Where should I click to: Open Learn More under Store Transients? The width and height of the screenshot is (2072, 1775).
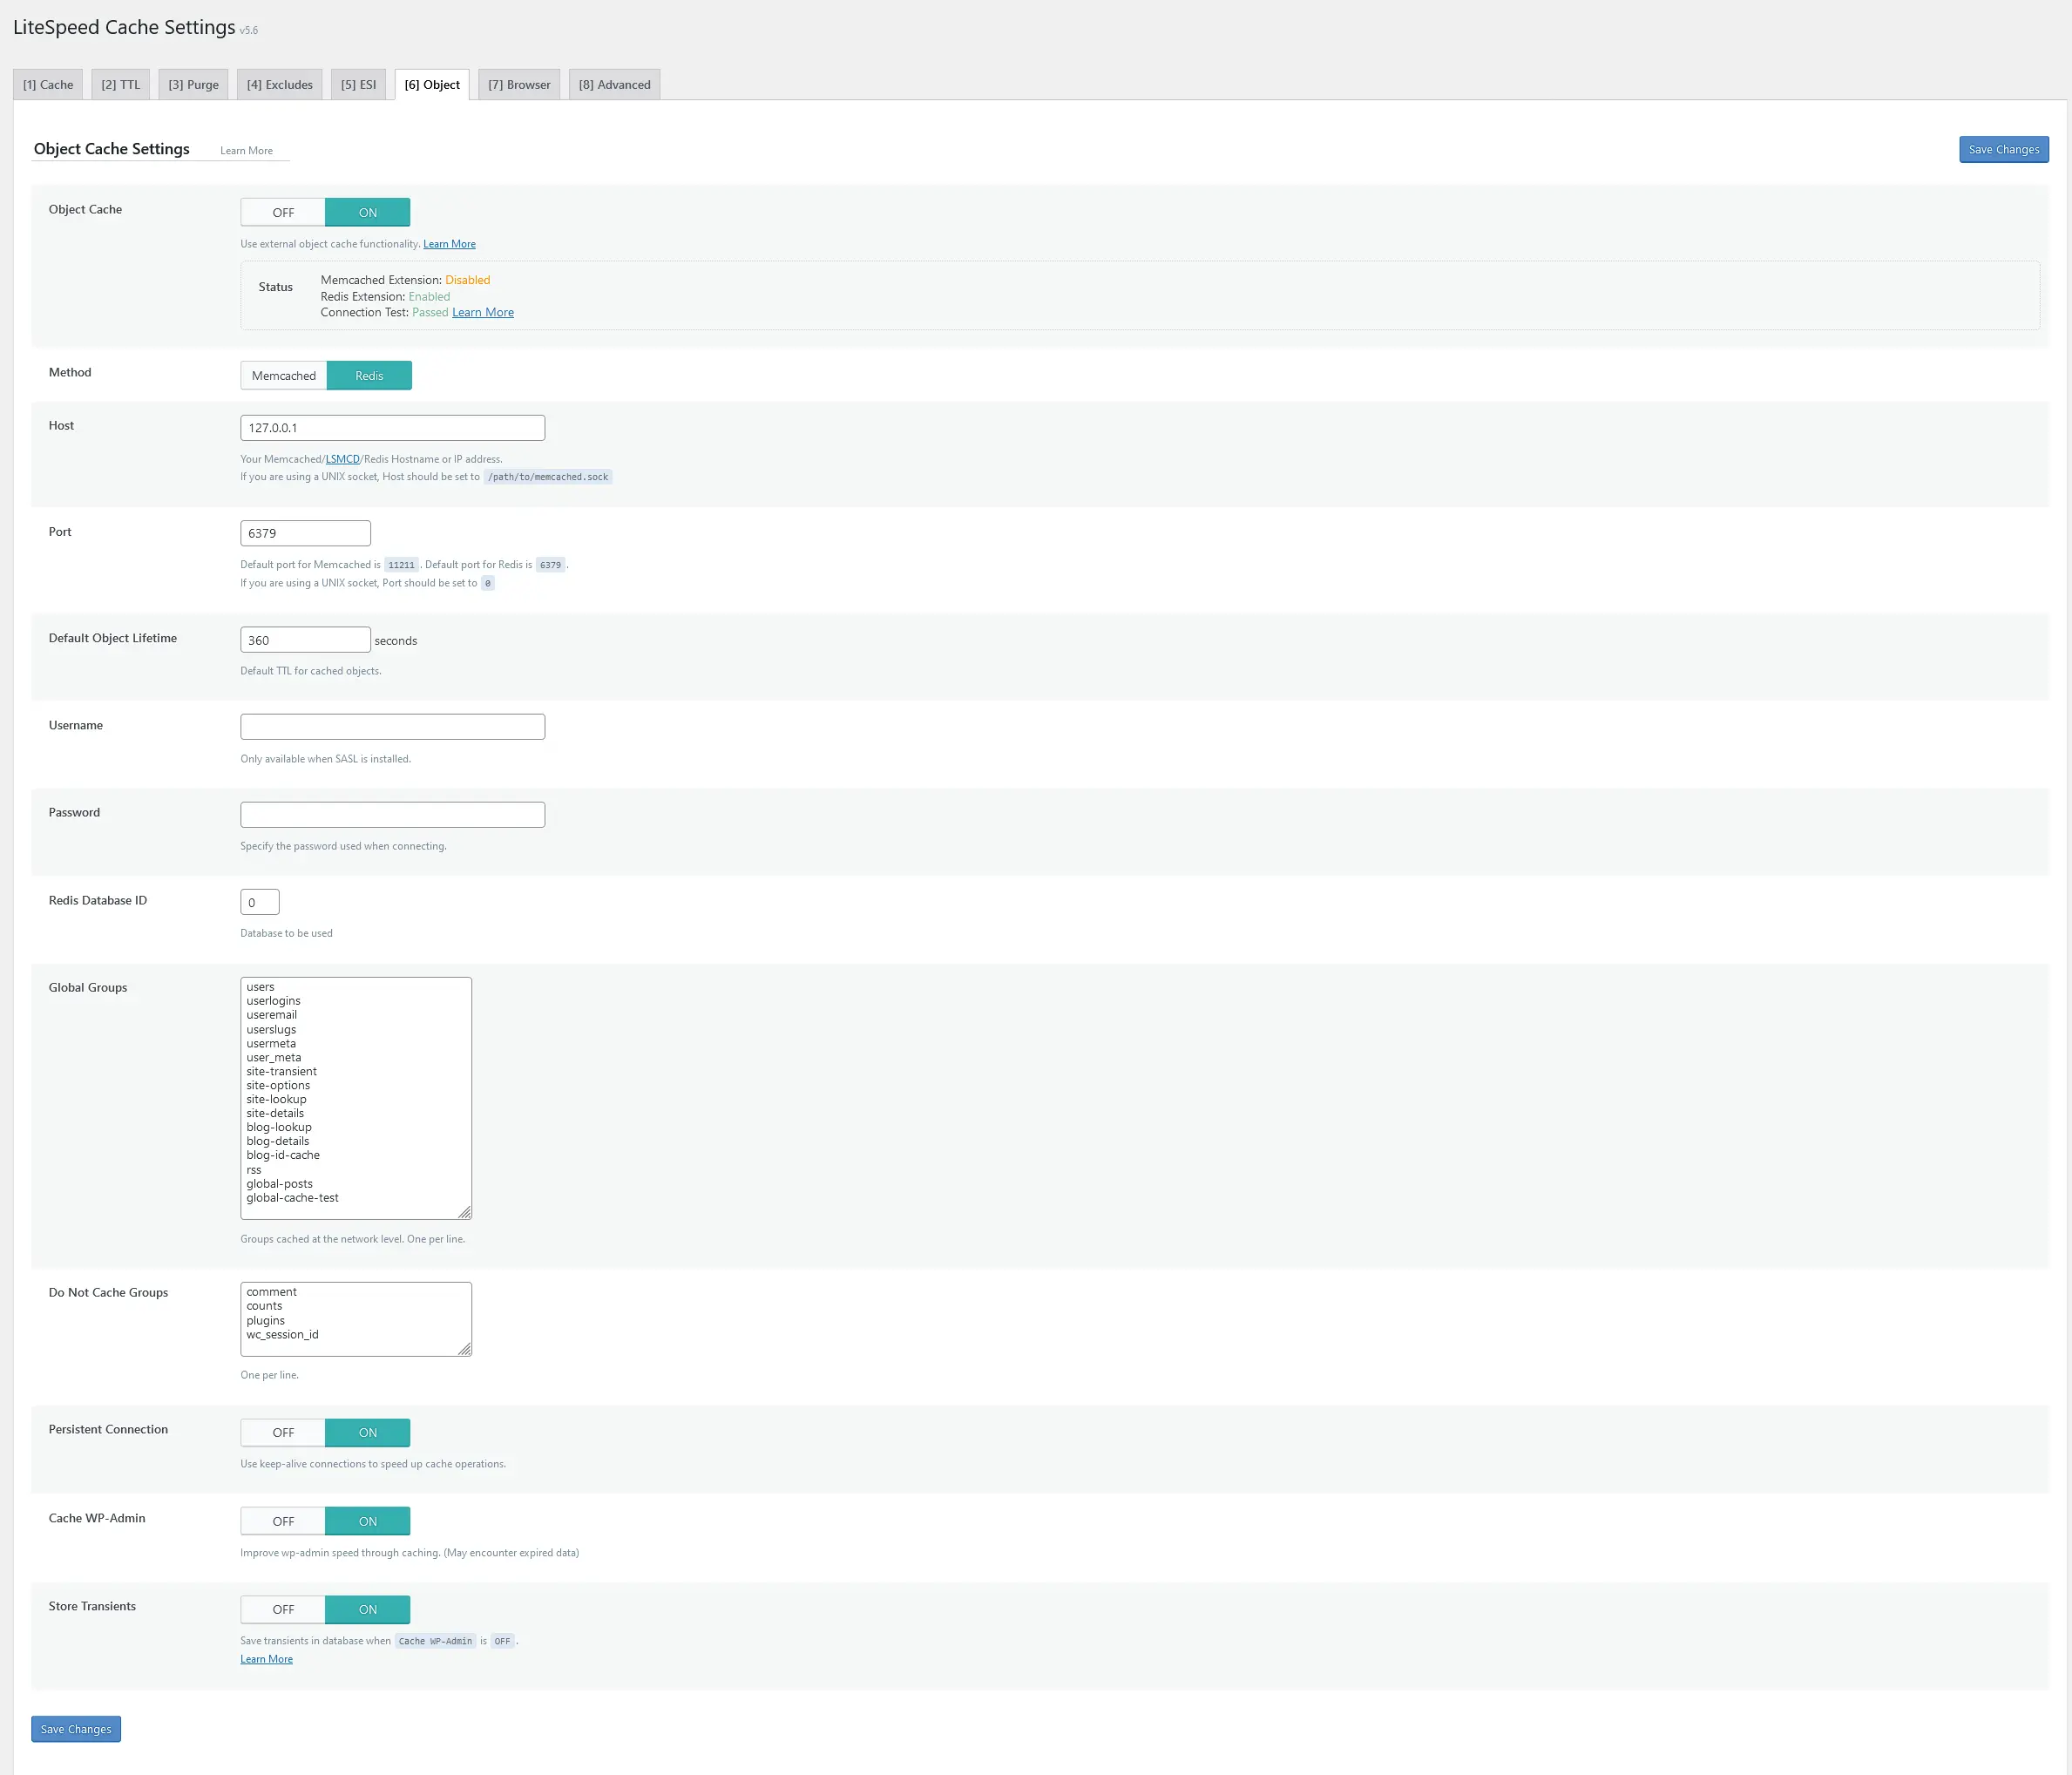coord(266,1659)
